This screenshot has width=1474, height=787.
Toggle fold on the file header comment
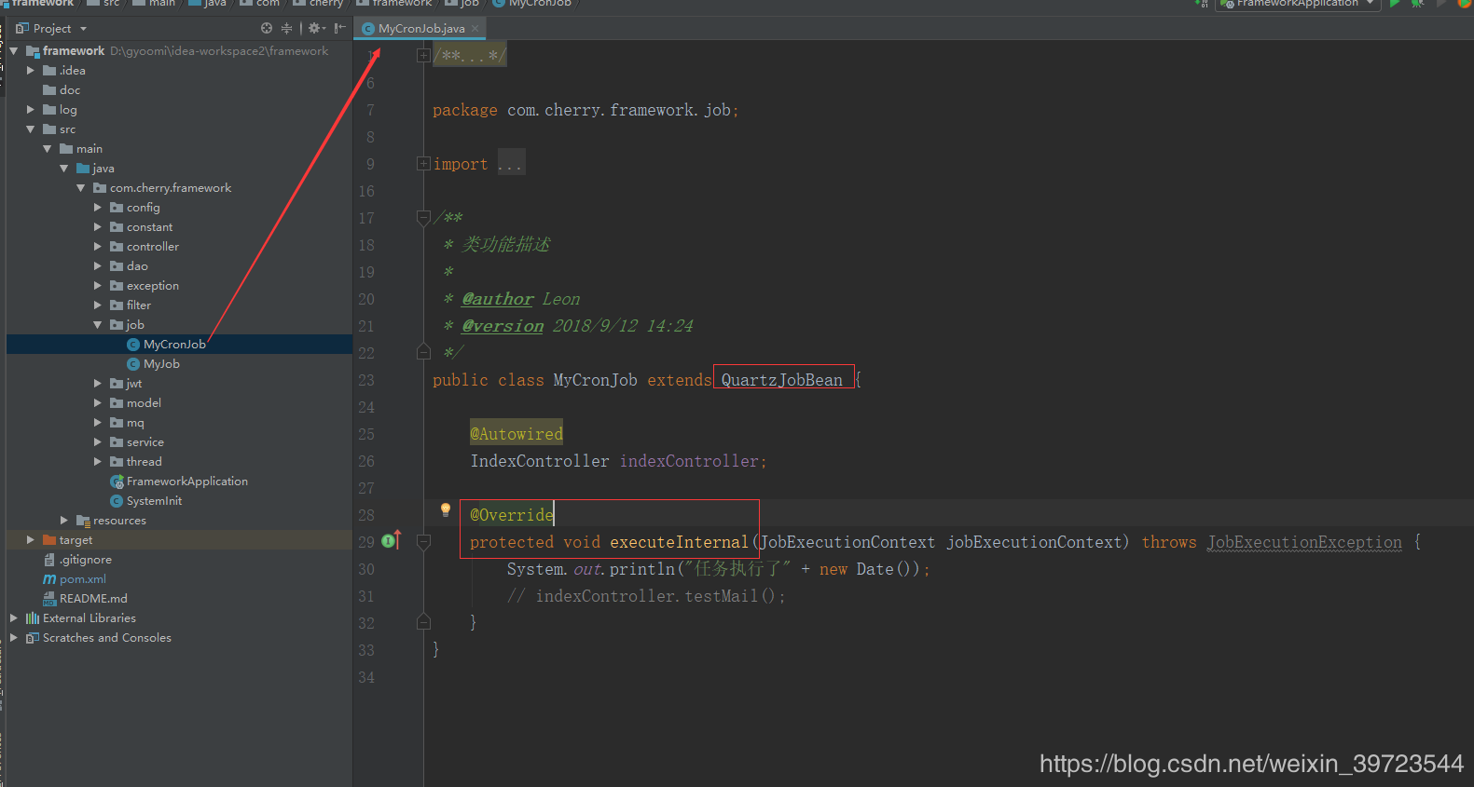coord(423,56)
